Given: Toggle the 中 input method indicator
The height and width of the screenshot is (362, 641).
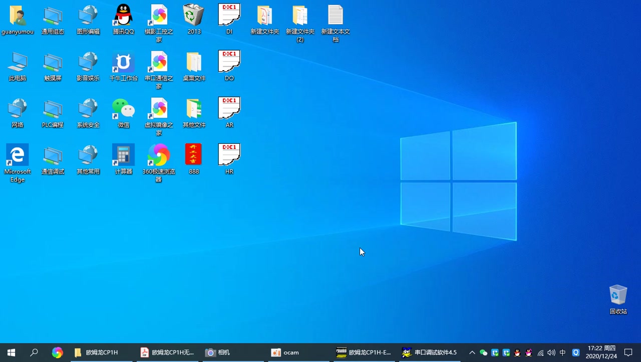Looking at the screenshot, I should [x=562, y=352].
